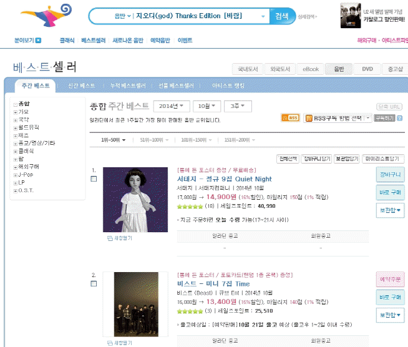
Task: Add Quiet Night to 장바구니
Action: 391,174
